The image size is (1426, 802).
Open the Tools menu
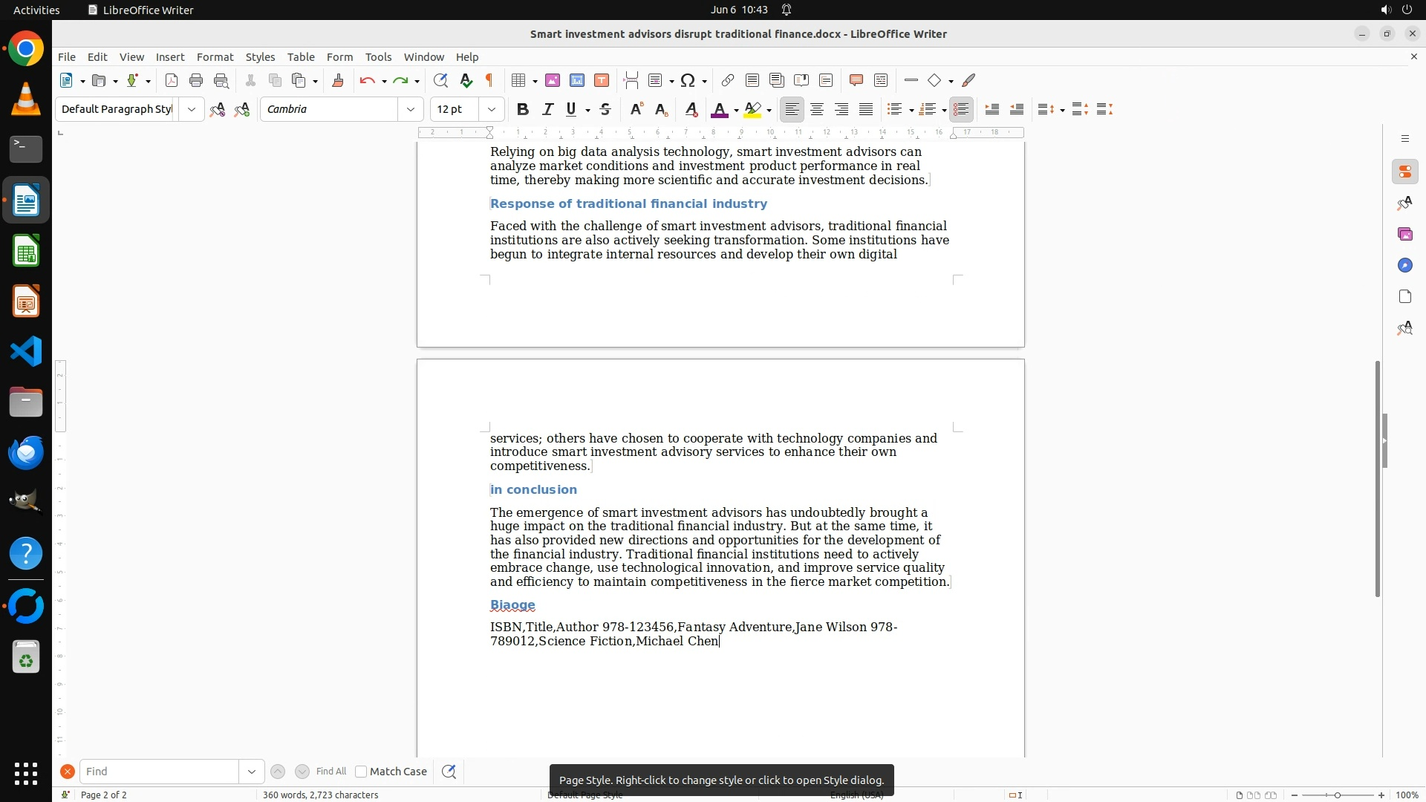coord(378,57)
